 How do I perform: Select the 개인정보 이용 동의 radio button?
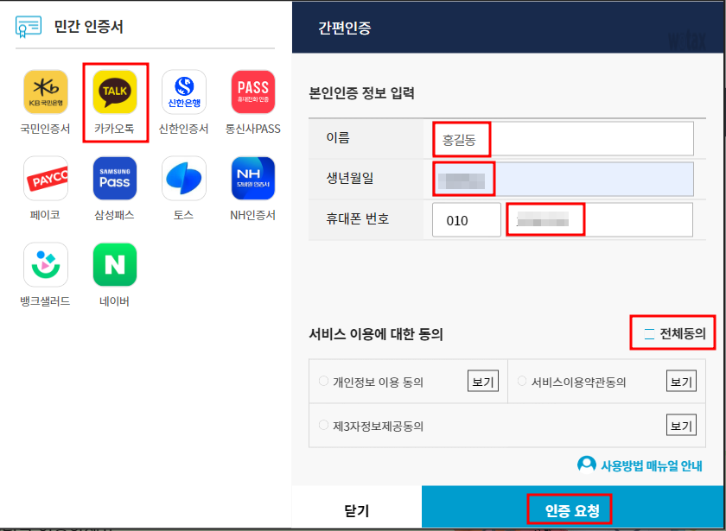pyautogui.click(x=323, y=381)
